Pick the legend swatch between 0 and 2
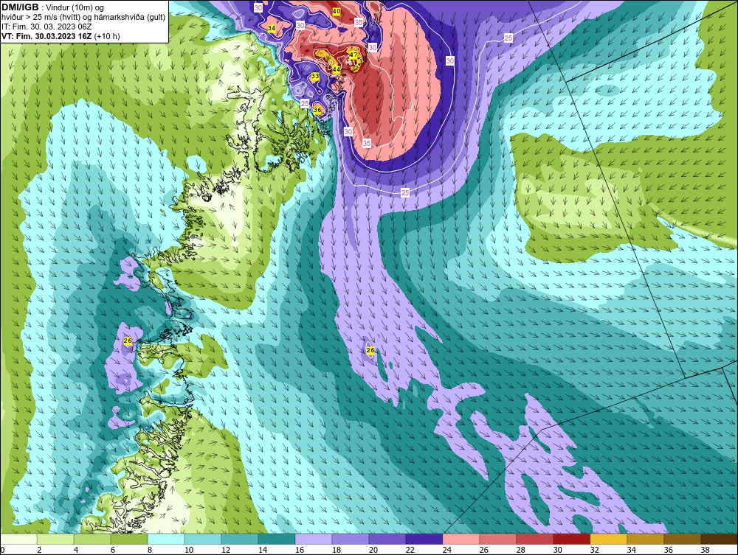 point(19,539)
